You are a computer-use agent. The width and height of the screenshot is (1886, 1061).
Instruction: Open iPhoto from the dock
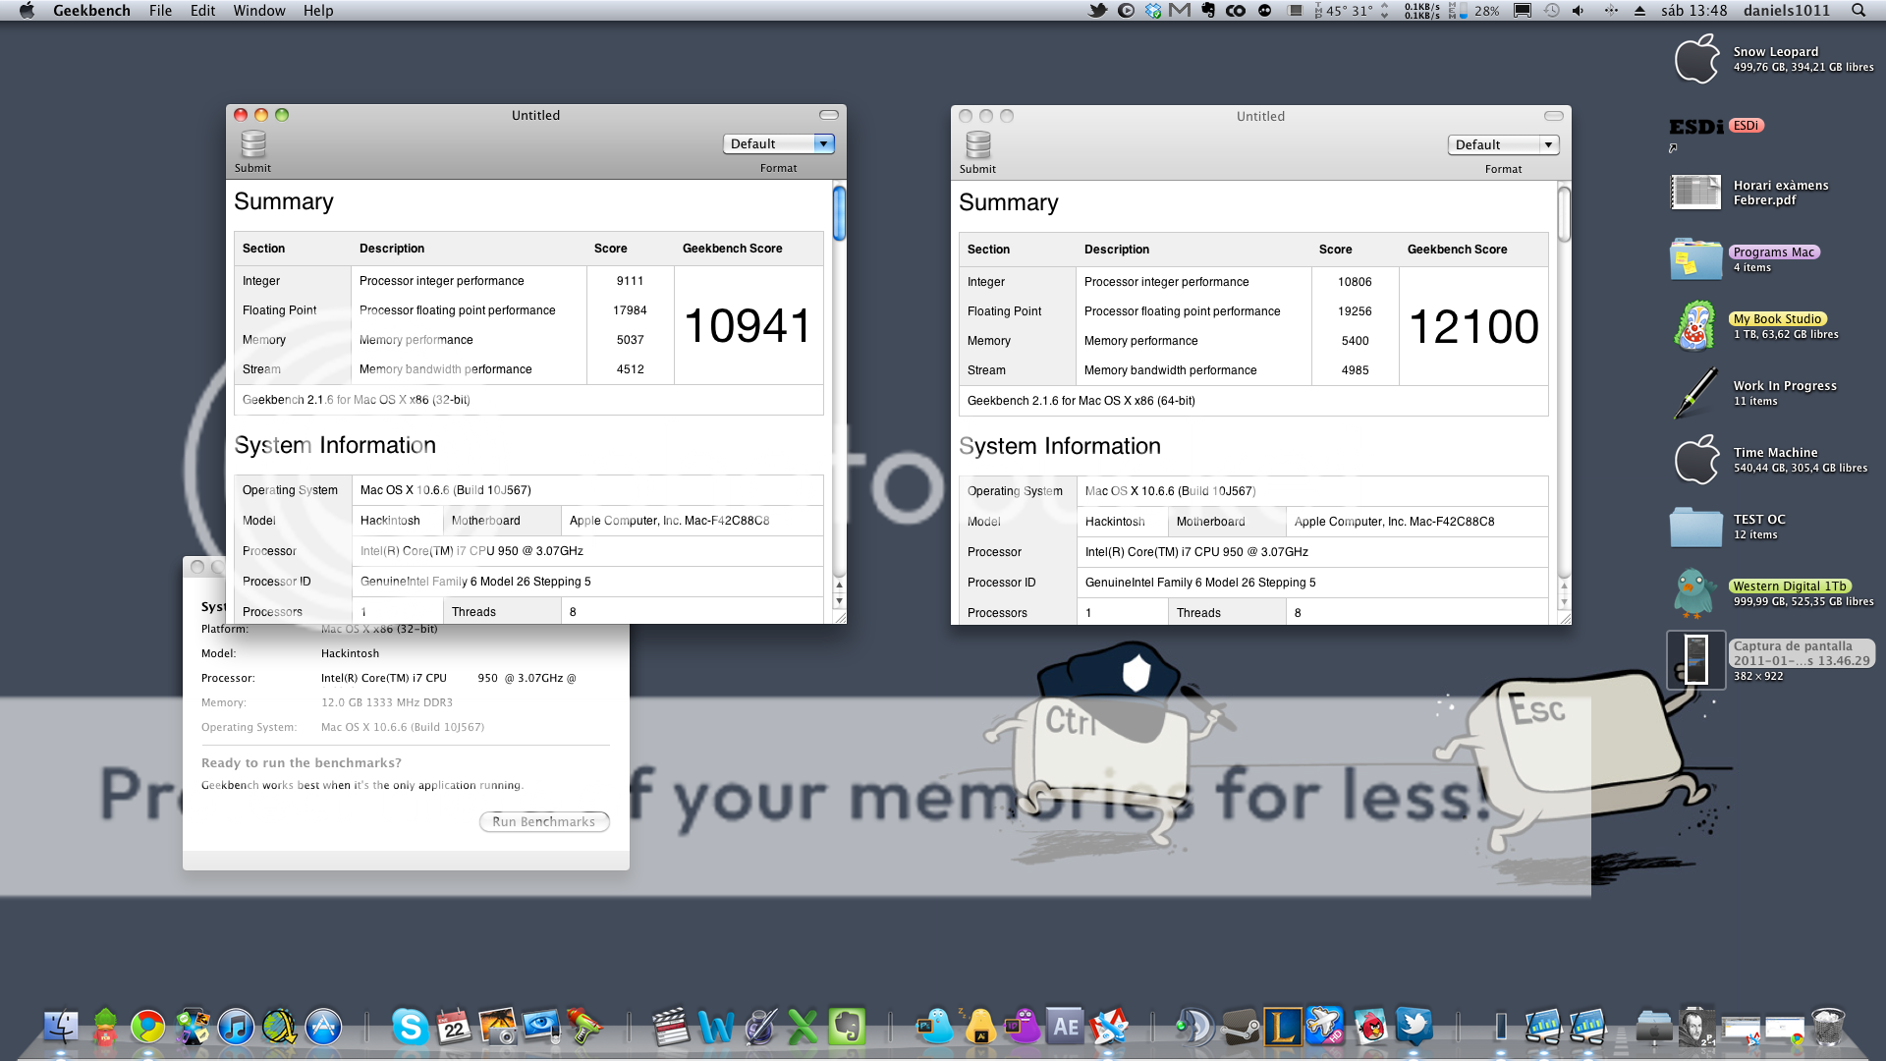coord(497,1027)
